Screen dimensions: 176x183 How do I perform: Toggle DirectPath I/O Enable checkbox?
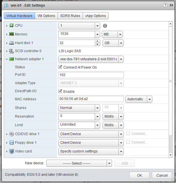pyautogui.click(x=60, y=91)
